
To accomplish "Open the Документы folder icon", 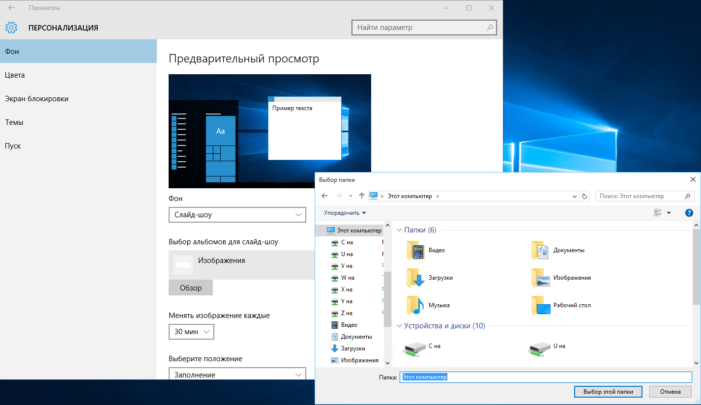I will pos(541,250).
